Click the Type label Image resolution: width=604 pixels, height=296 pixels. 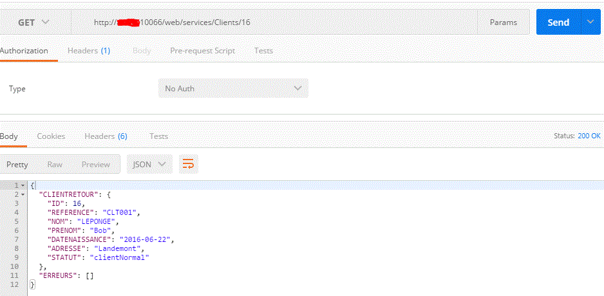click(17, 89)
